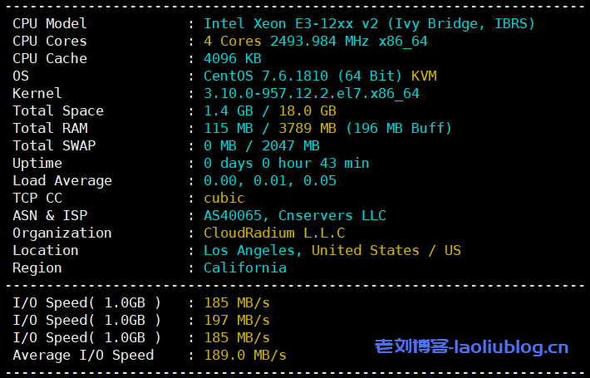
Task: Click the Region value California
Action: [x=245, y=268]
